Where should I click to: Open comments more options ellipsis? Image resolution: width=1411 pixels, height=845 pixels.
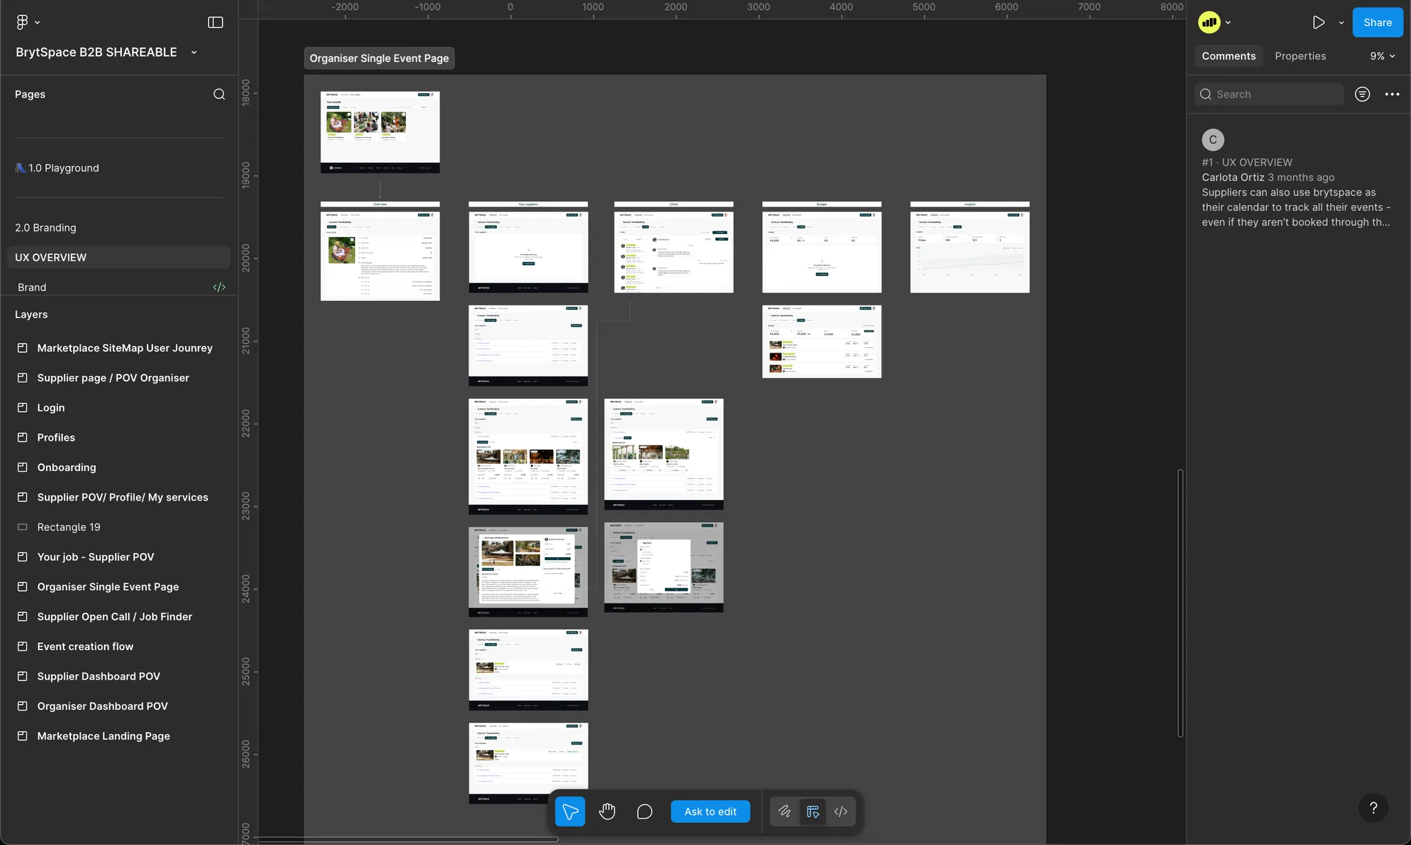click(1392, 94)
